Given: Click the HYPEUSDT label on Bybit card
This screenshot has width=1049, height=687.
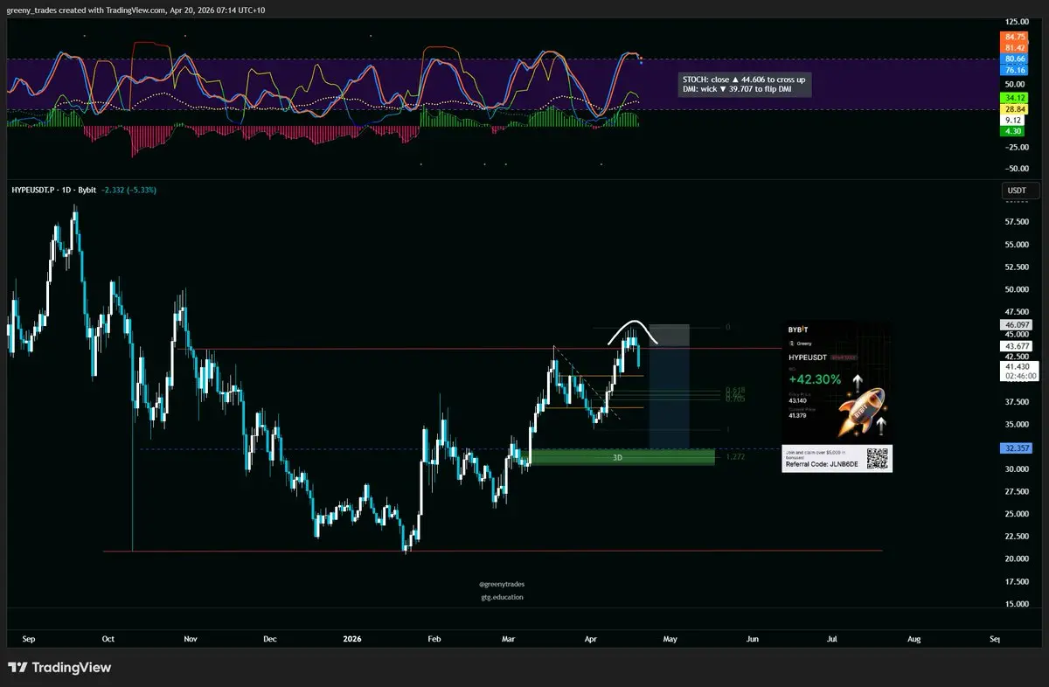Looking at the screenshot, I should 809,357.
